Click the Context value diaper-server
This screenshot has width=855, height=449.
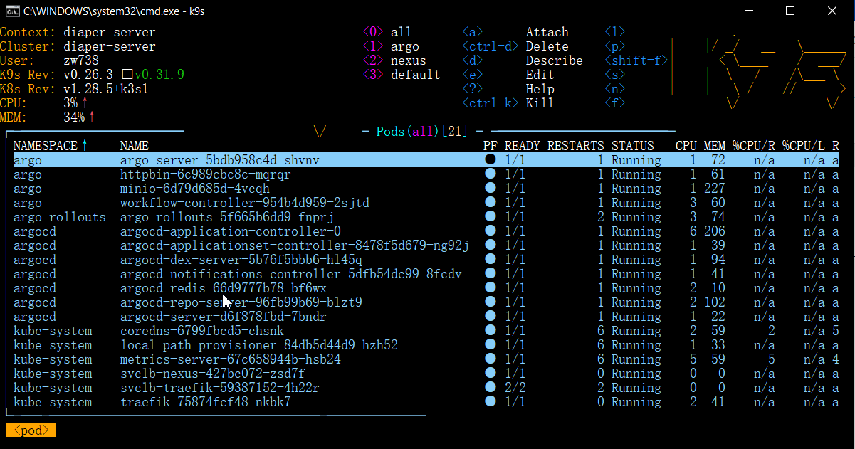coord(110,32)
